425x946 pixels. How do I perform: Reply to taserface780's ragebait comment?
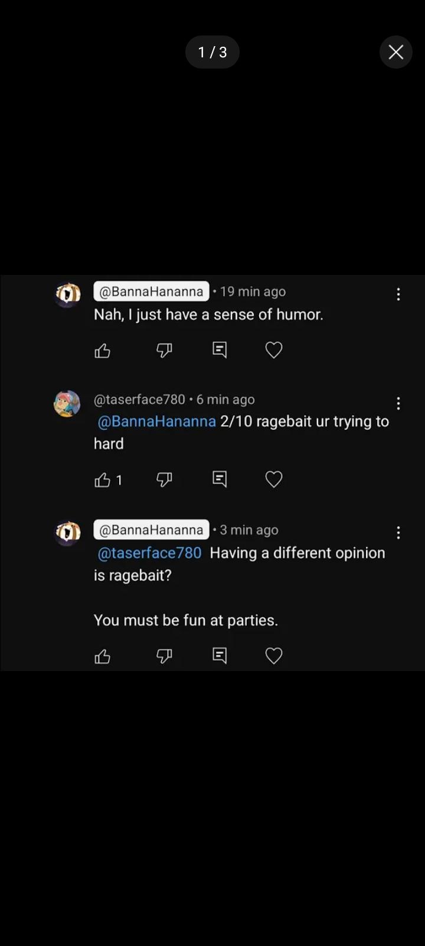220,479
